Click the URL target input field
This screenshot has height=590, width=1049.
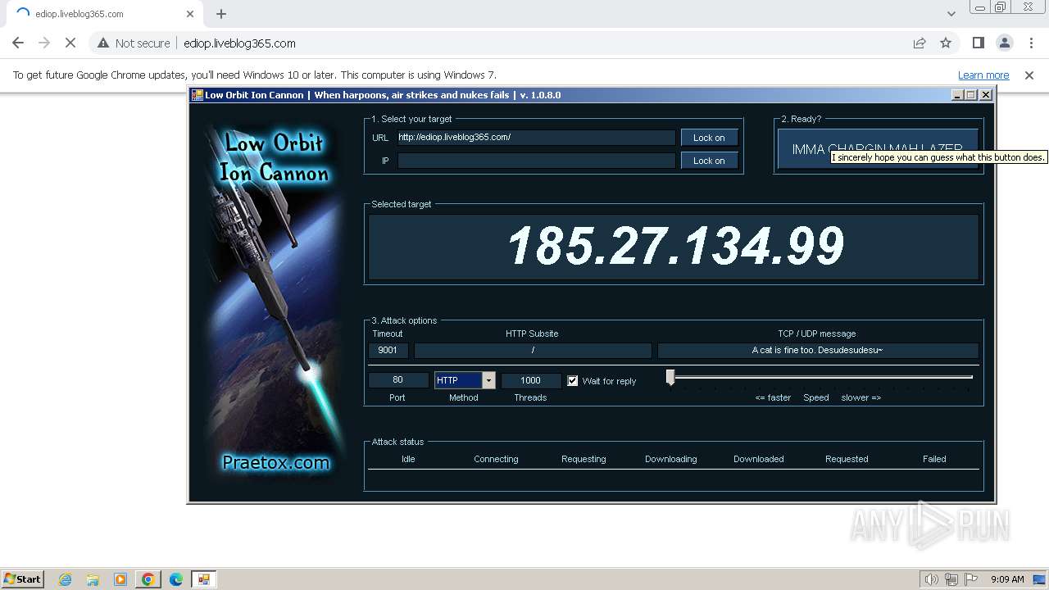[537, 138]
